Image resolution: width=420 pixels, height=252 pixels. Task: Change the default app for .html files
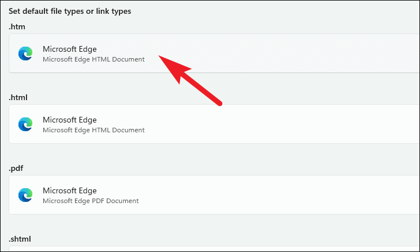click(214, 124)
